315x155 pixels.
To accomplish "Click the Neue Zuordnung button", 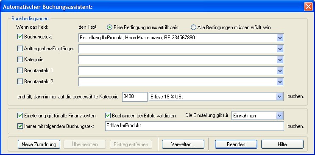I will coord(39,144).
